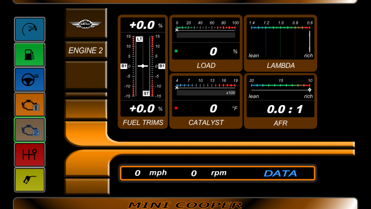Open the CATALYST temperature panel
This screenshot has height=209, width=371.
pyautogui.click(x=206, y=101)
